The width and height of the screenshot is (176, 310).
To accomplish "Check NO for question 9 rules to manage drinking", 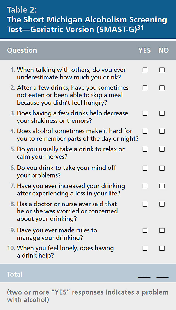I will point(162,230).
